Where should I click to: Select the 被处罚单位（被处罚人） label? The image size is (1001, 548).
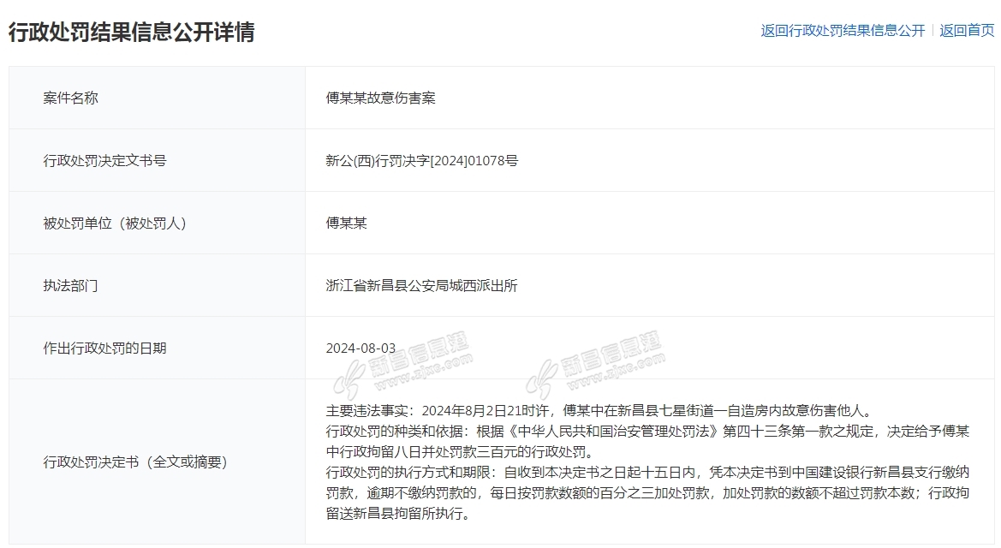(x=115, y=223)
